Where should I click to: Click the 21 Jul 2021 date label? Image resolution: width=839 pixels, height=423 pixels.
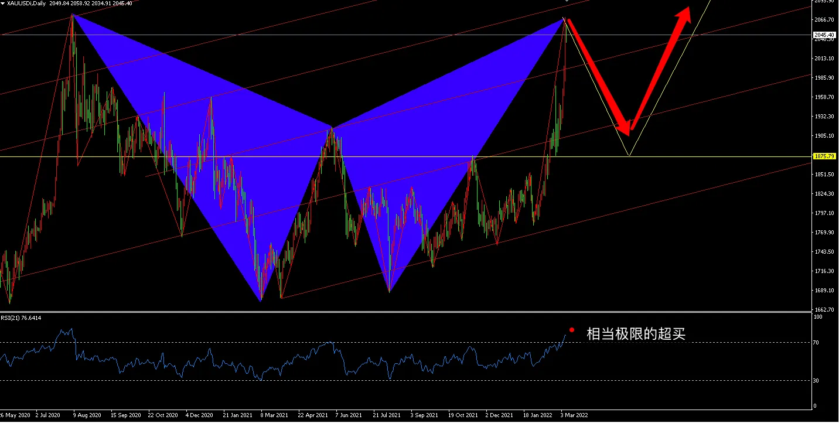(388, 415)
